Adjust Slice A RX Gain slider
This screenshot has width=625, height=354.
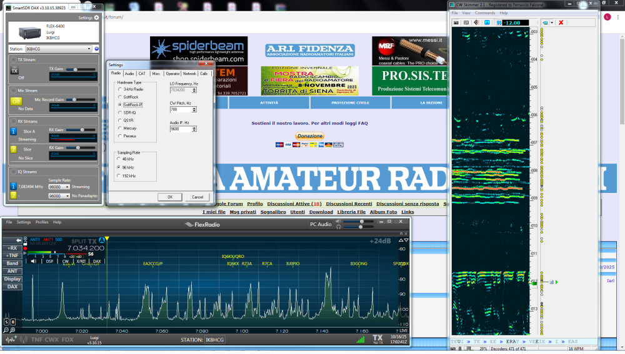[x=82, y=130]
